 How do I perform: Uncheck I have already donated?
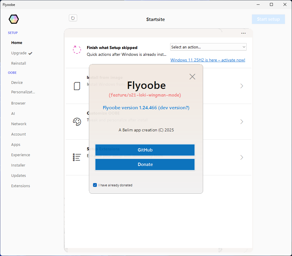[x=95, y=185]
